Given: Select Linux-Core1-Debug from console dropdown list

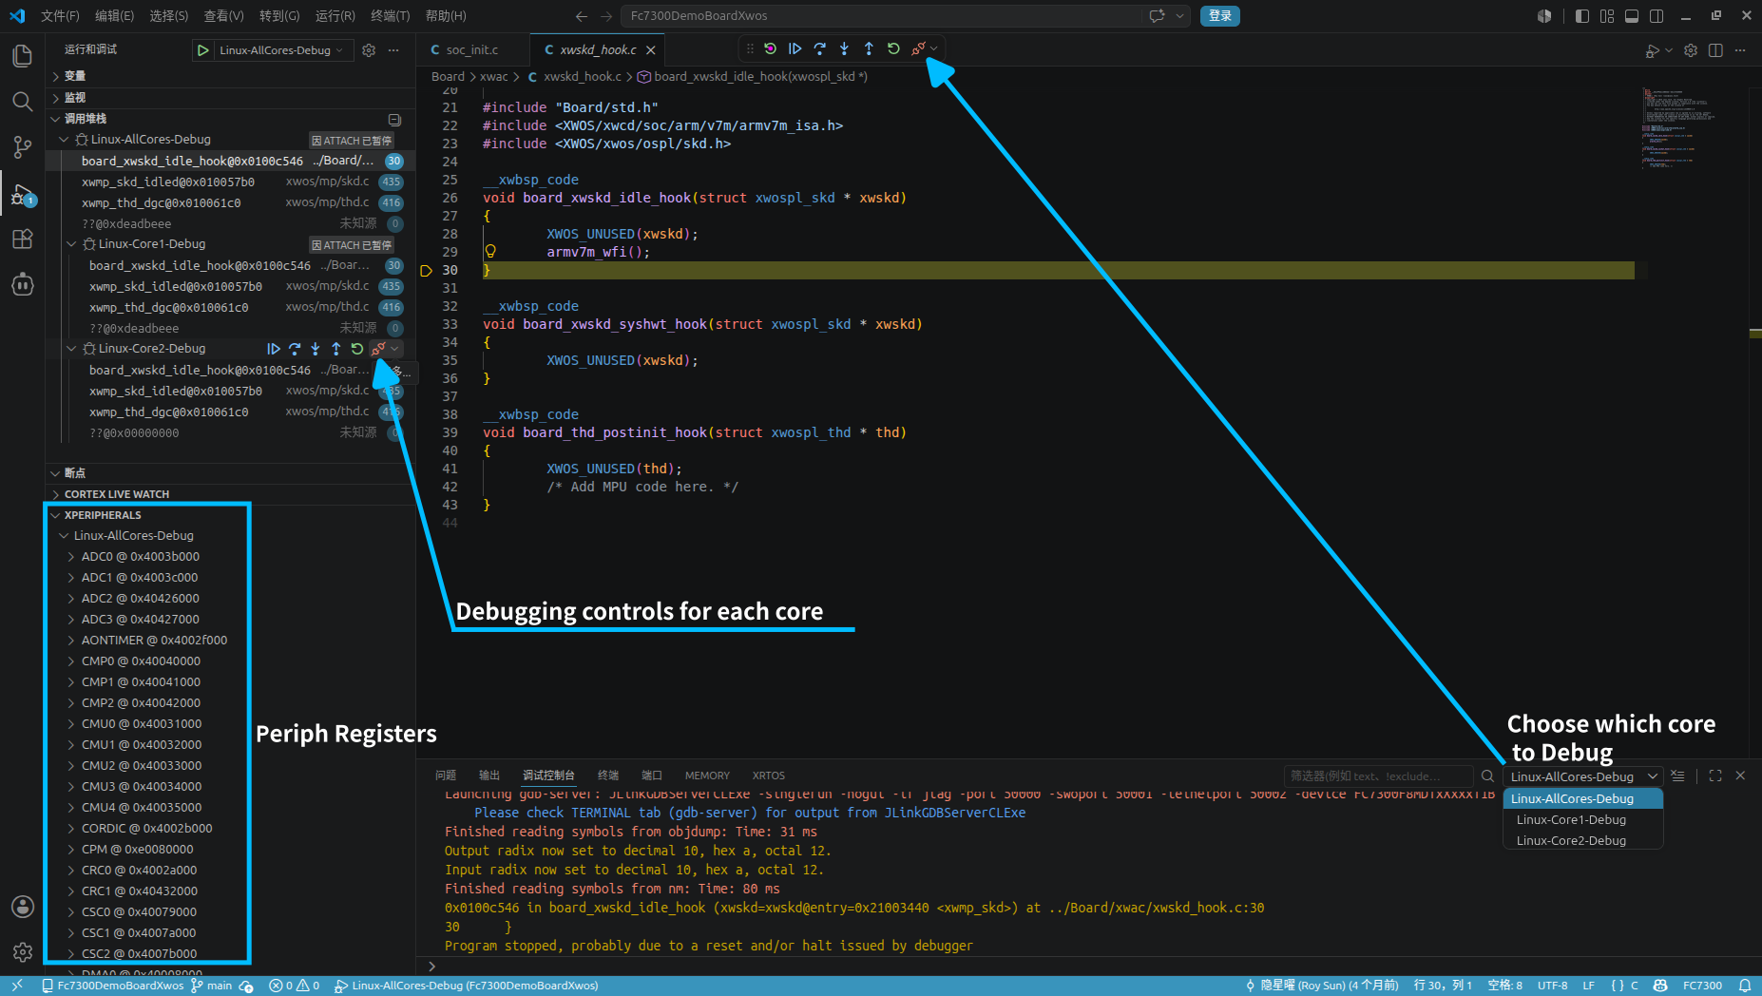Looking at the screenshot, I should point(1583,820).
